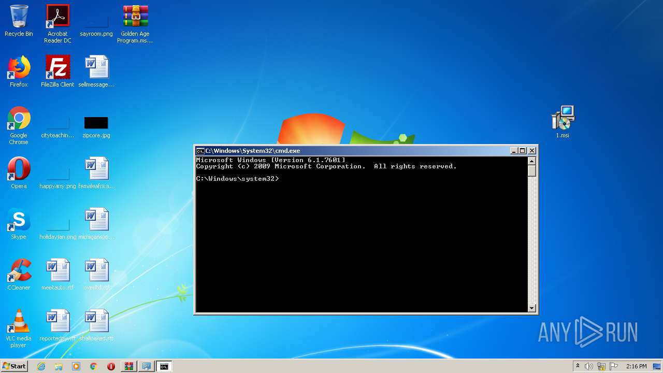Open the clock showing 2:16 PM
Viewport: 663px width, 373px height.
click(x=637, y=366)
